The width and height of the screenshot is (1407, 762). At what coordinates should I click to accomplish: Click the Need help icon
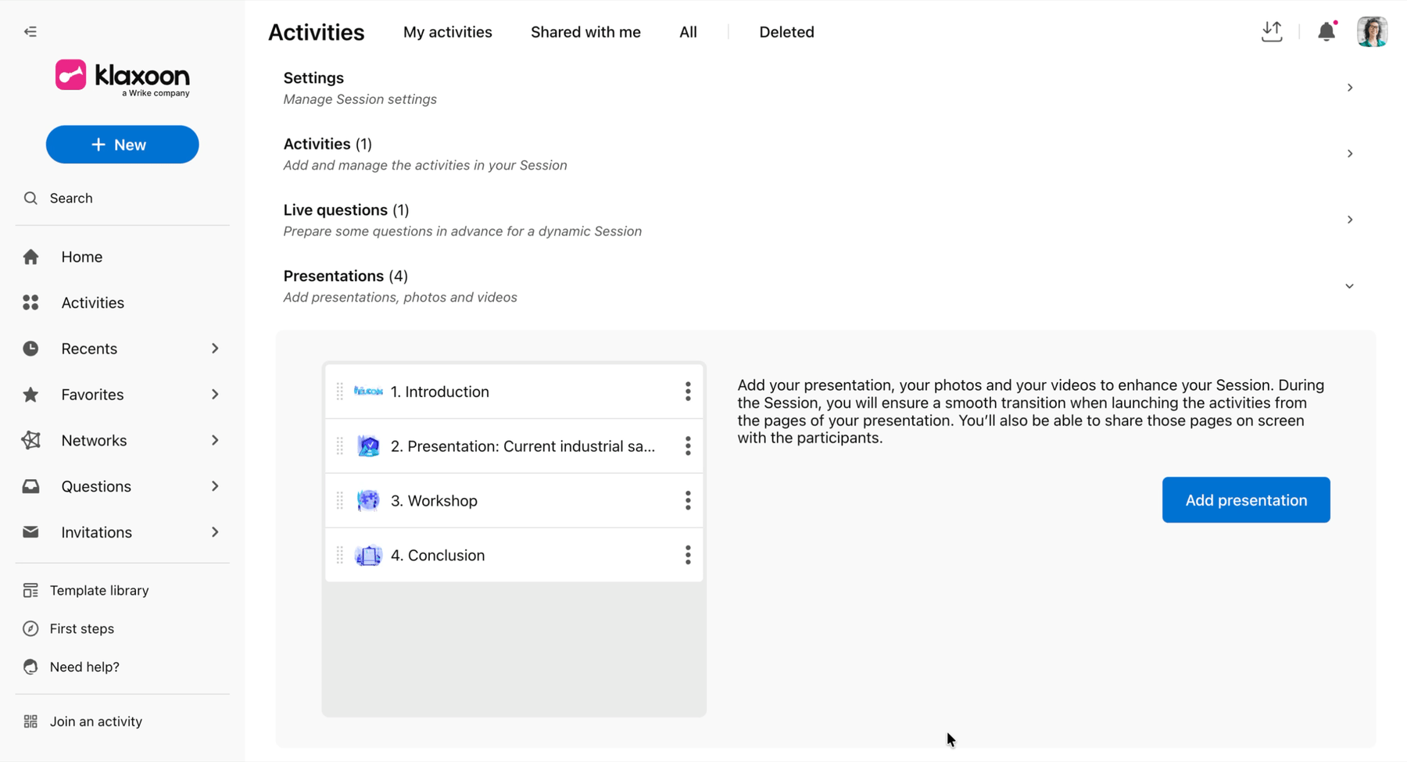click(x=30, y=667)
